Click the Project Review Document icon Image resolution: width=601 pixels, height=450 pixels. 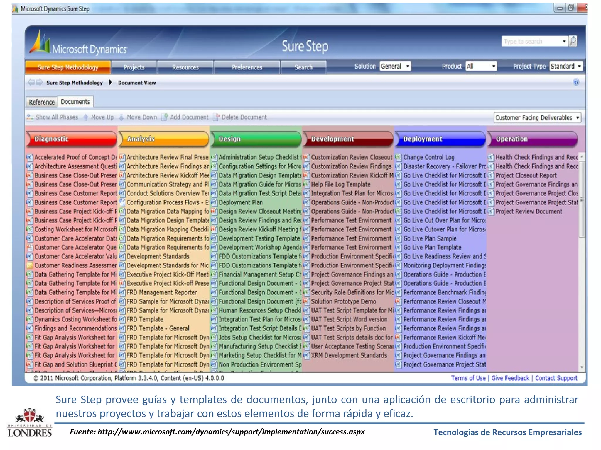tap(491, 212)
